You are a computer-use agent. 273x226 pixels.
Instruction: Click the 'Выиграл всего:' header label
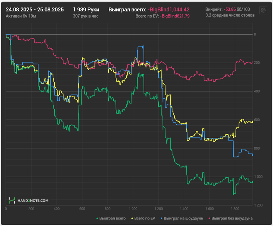tap(127, 10)
